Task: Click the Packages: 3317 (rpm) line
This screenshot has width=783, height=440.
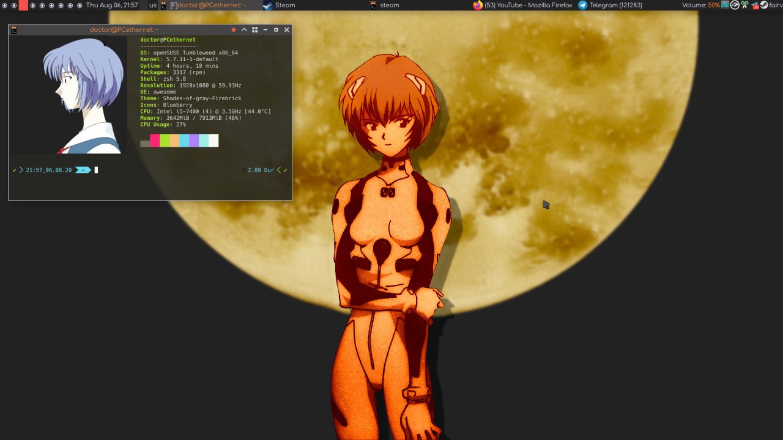Action: pyautogui.click(x=174, y=72)
